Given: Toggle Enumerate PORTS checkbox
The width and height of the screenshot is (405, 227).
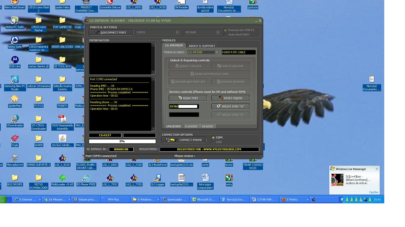Looking at the screenshot, I should (x=225, y=30).
